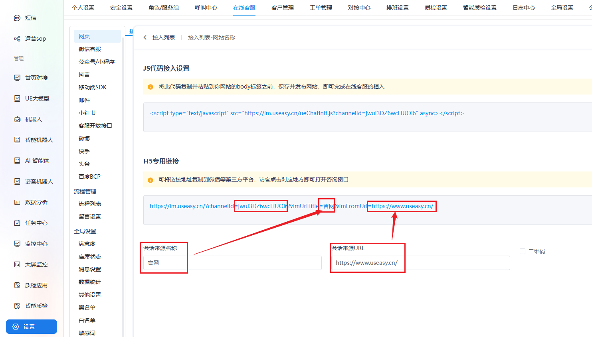Click the 设置 gear icon
Viewport: 592px width, 337px height.
click(x=16, y=327)
